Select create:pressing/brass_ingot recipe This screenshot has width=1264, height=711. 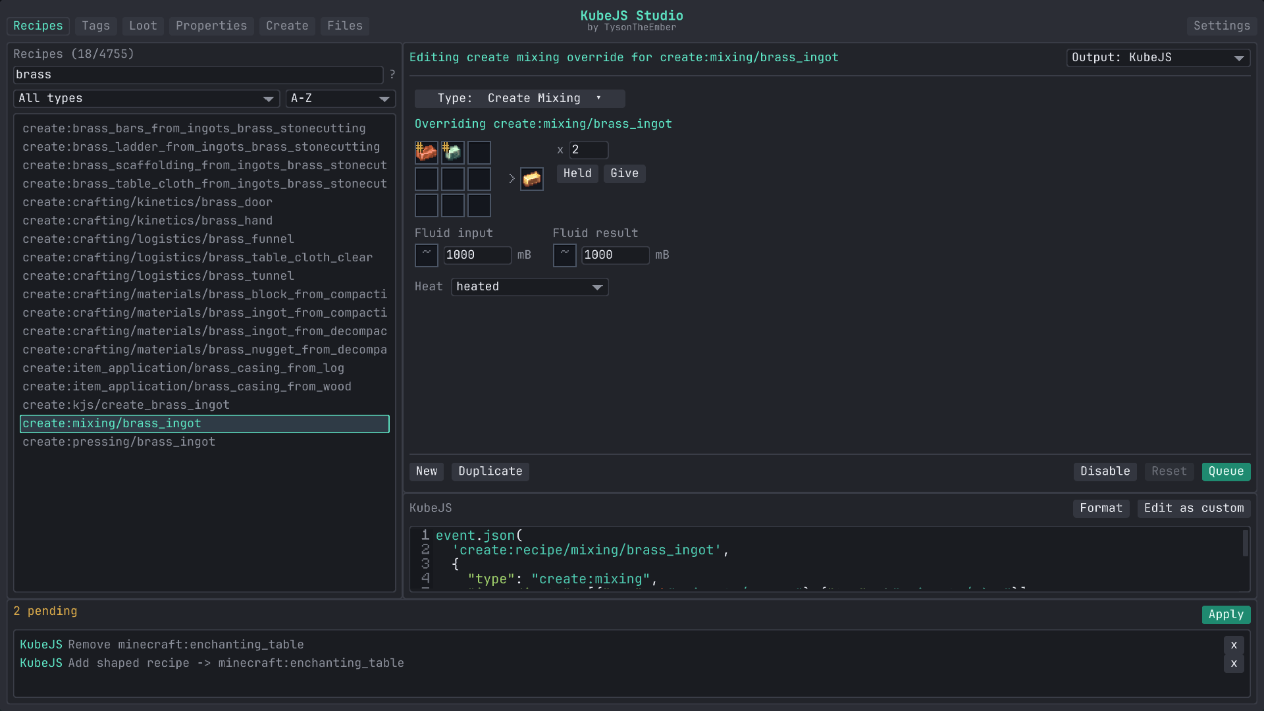tap(205, 442)
